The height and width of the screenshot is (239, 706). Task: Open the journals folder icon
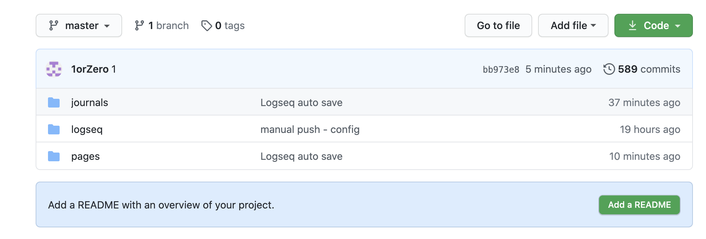pos(53,102)
